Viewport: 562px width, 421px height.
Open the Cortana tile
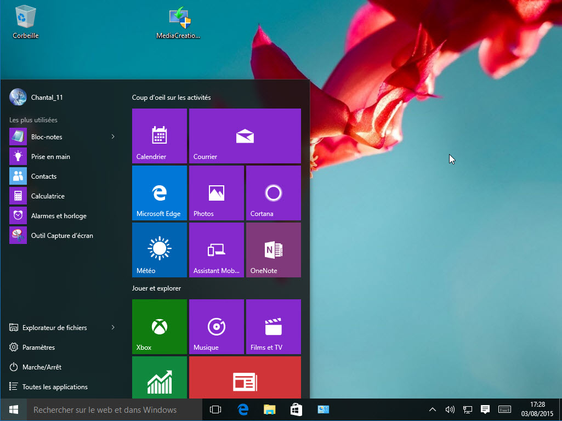274,193
